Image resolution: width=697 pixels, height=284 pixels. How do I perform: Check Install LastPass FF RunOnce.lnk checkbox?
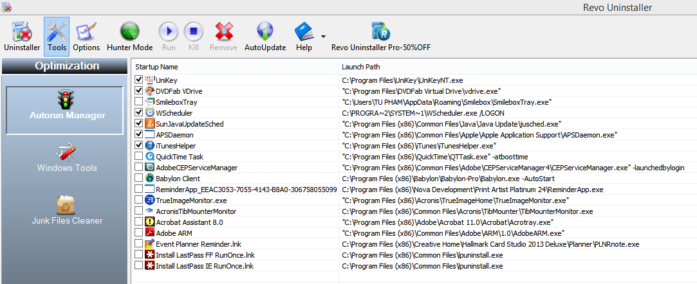click(138, 255)
